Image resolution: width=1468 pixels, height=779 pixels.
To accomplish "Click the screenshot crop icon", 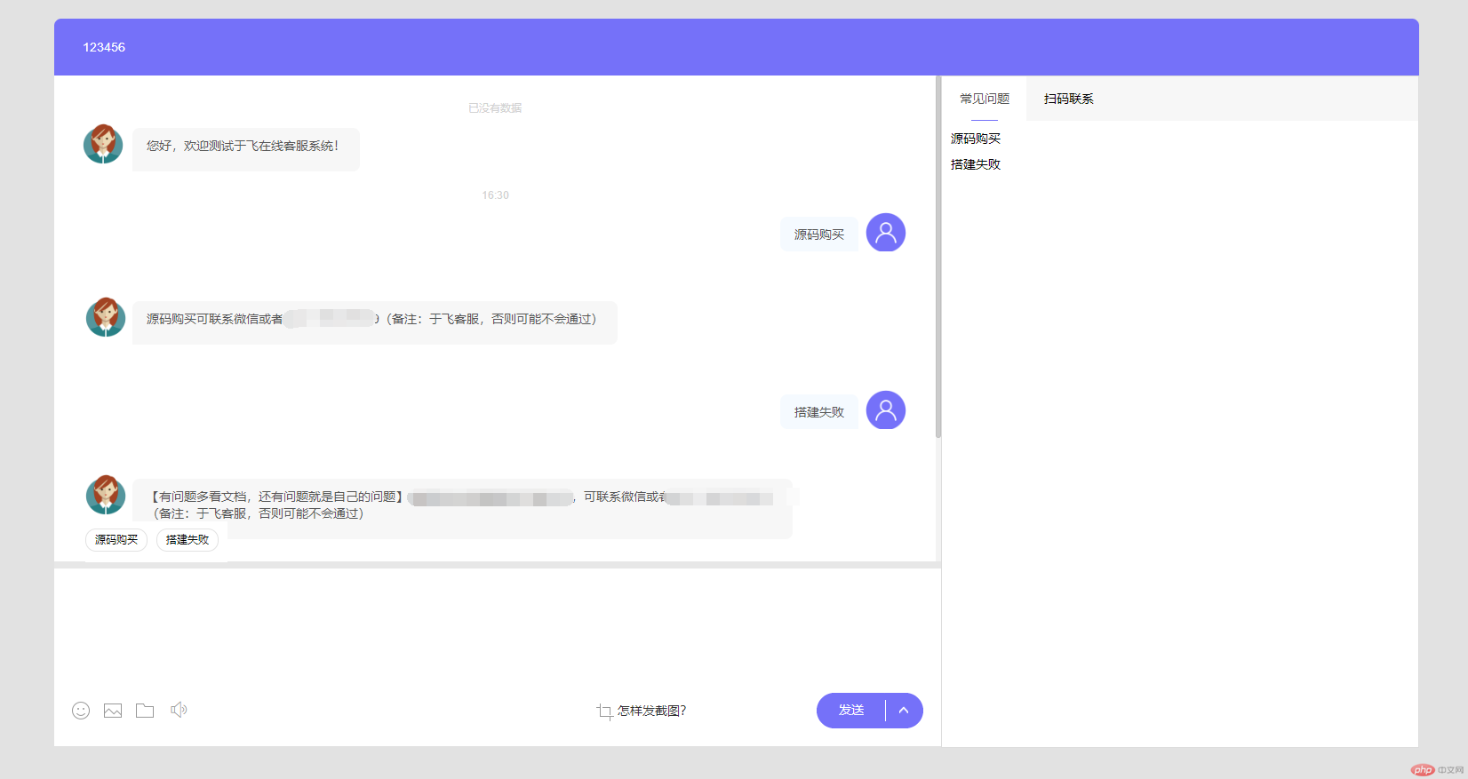I will [x=604, y=711].
